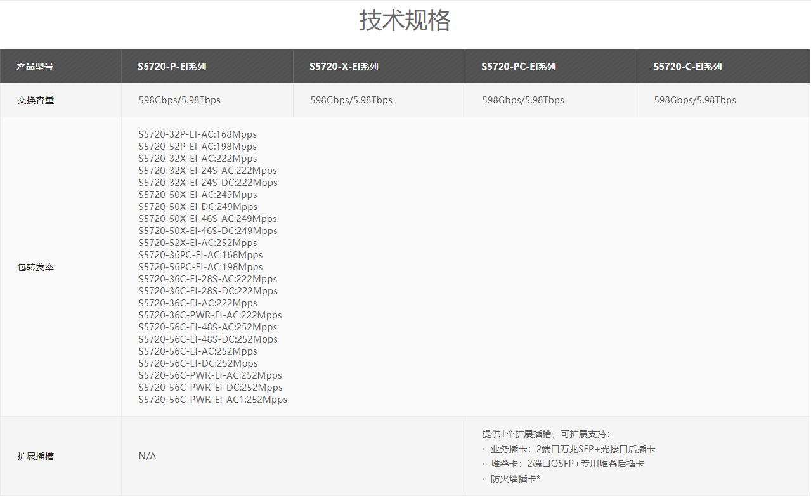
Task: Click 598Gbps/5.98Tbps under S5720-P-EI
Action: 179,100
